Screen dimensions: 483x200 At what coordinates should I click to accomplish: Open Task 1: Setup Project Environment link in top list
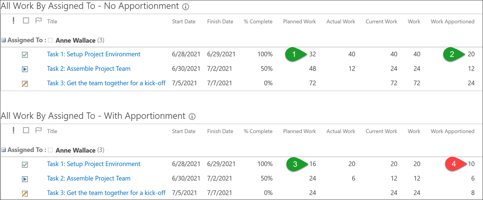93,54
